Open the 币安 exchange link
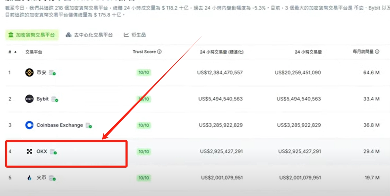This screenshot has width=390, height=196. click(41, 73)
